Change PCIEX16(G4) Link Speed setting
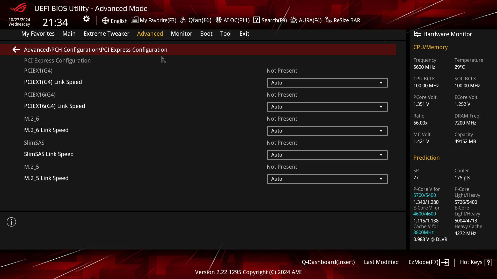The image size is (497, 279). click(327, 106)
